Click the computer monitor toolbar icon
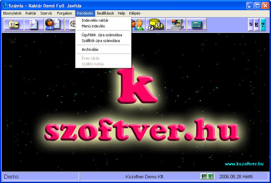The height and width of the screenshot is (183, 271). (x=176, y=24)
